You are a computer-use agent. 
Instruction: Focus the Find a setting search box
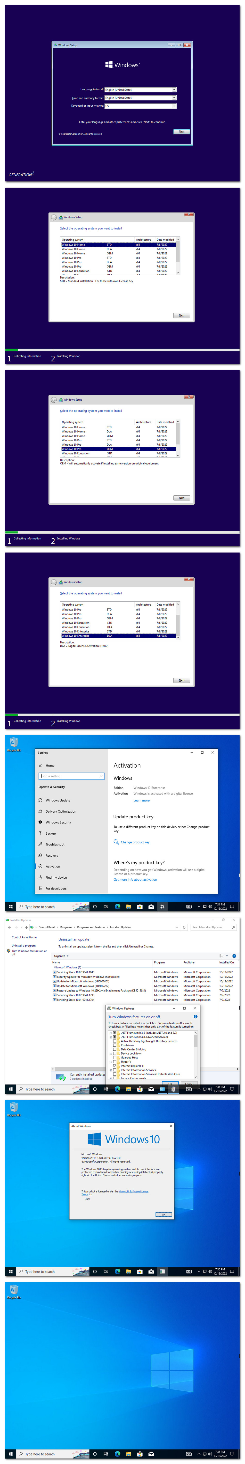[71, 776]
